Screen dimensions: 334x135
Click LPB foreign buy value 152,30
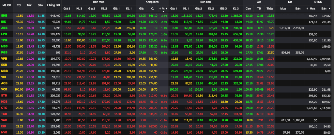pyautogui.click(x=313, y=34)
